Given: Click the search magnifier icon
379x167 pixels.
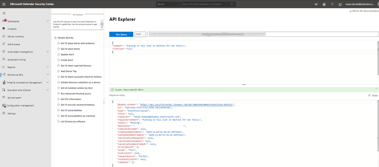Looking at the screenshot, I should (232, 4).
